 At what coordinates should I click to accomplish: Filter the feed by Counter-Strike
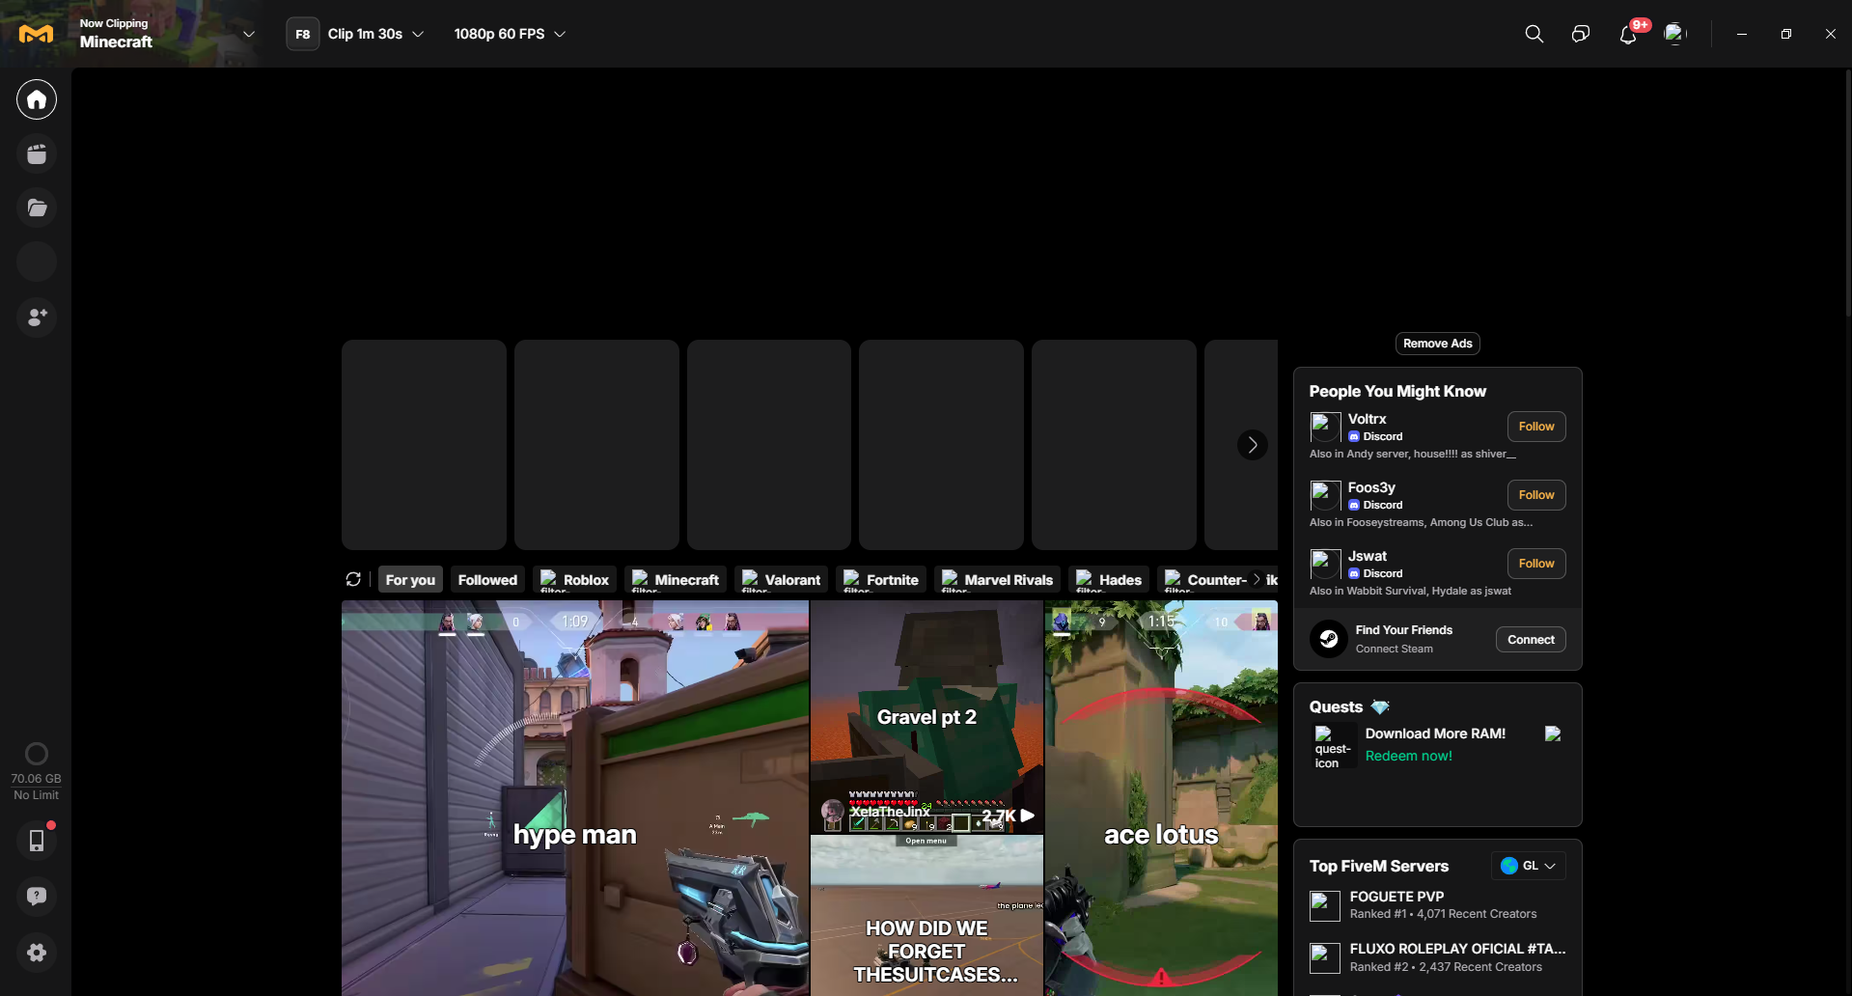(1206, 579)
